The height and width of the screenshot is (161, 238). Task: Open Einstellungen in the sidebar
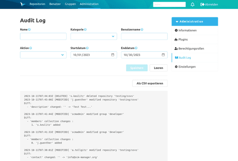point(195,67)
